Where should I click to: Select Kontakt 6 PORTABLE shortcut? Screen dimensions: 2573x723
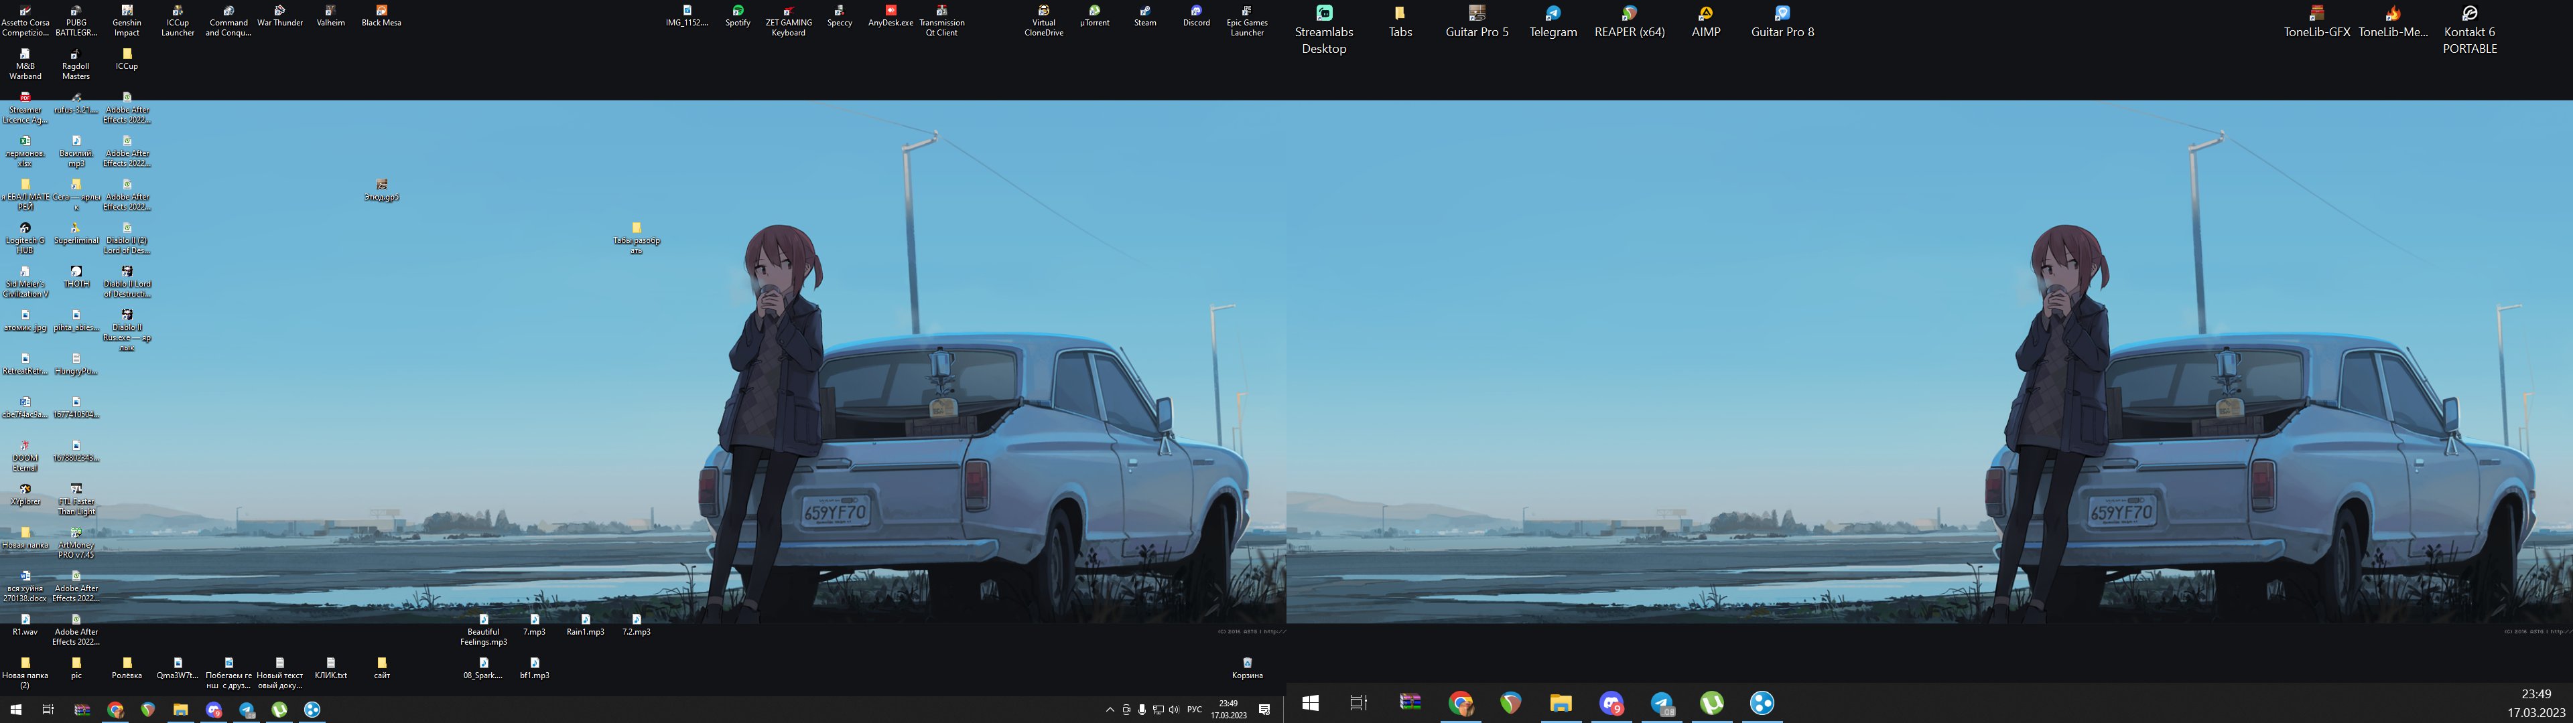pyautogui.click(x=2469, y=30)
